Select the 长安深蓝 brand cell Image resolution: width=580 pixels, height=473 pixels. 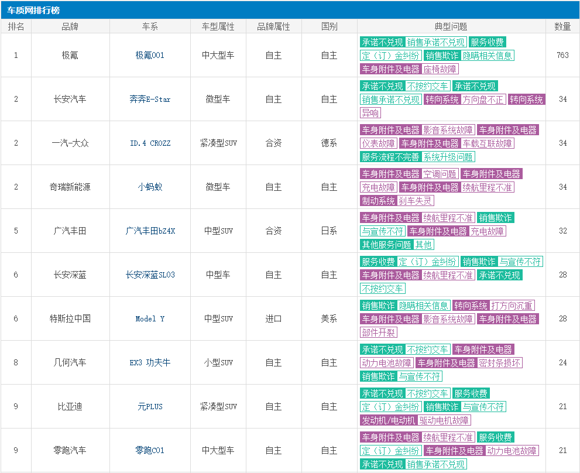point(70,275)
